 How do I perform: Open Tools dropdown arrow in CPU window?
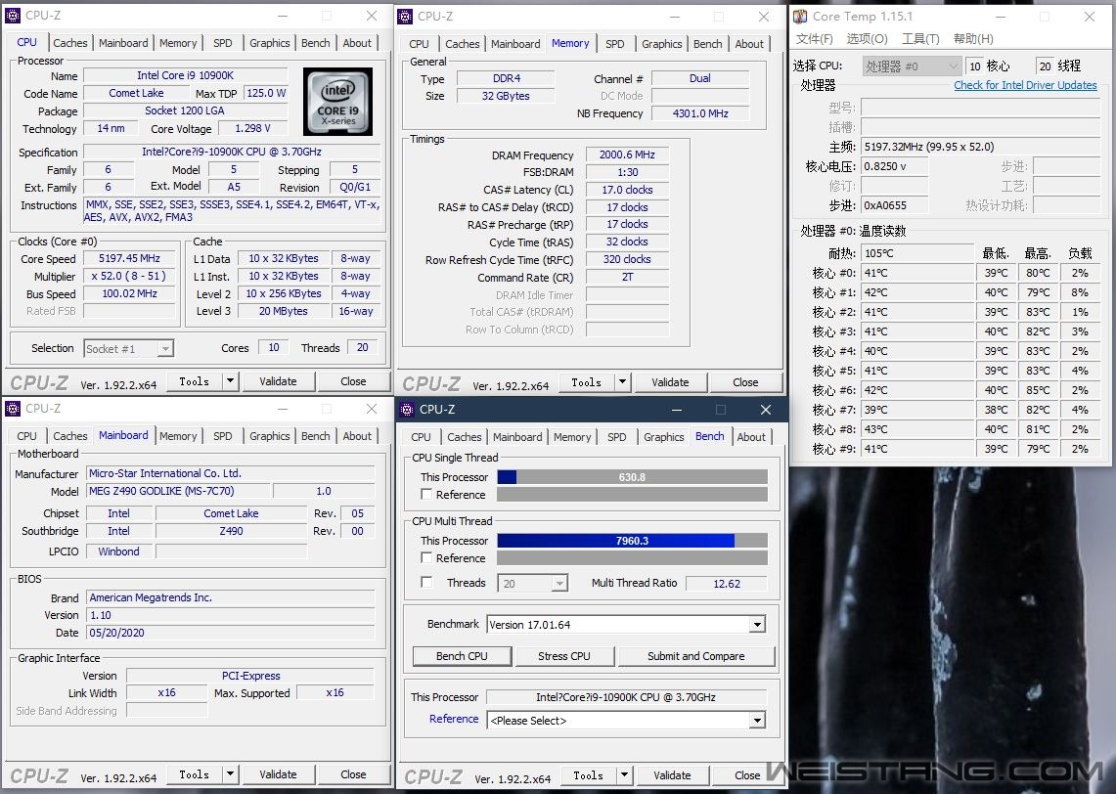[230, 381]
